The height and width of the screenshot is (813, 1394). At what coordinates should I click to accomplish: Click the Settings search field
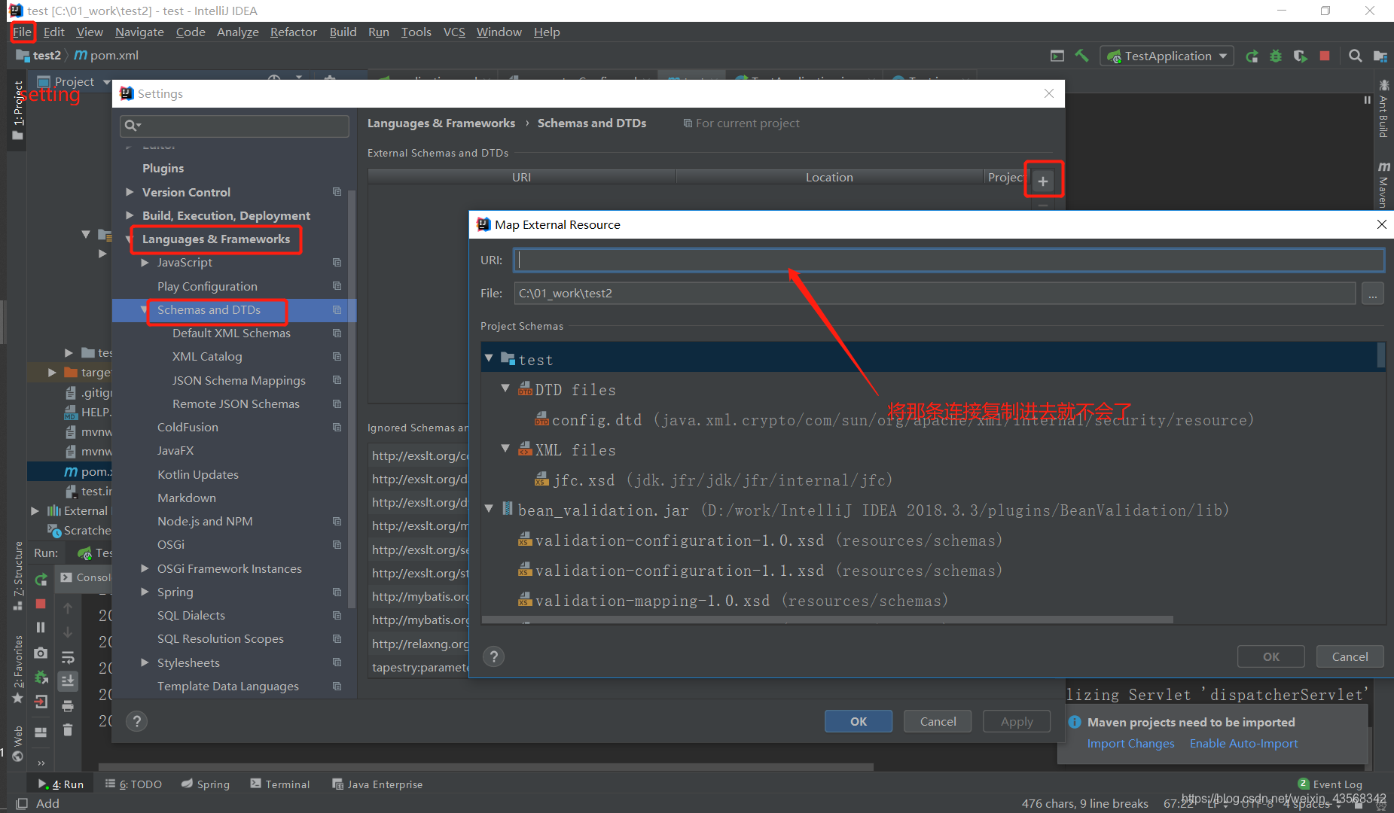(234, 126)
